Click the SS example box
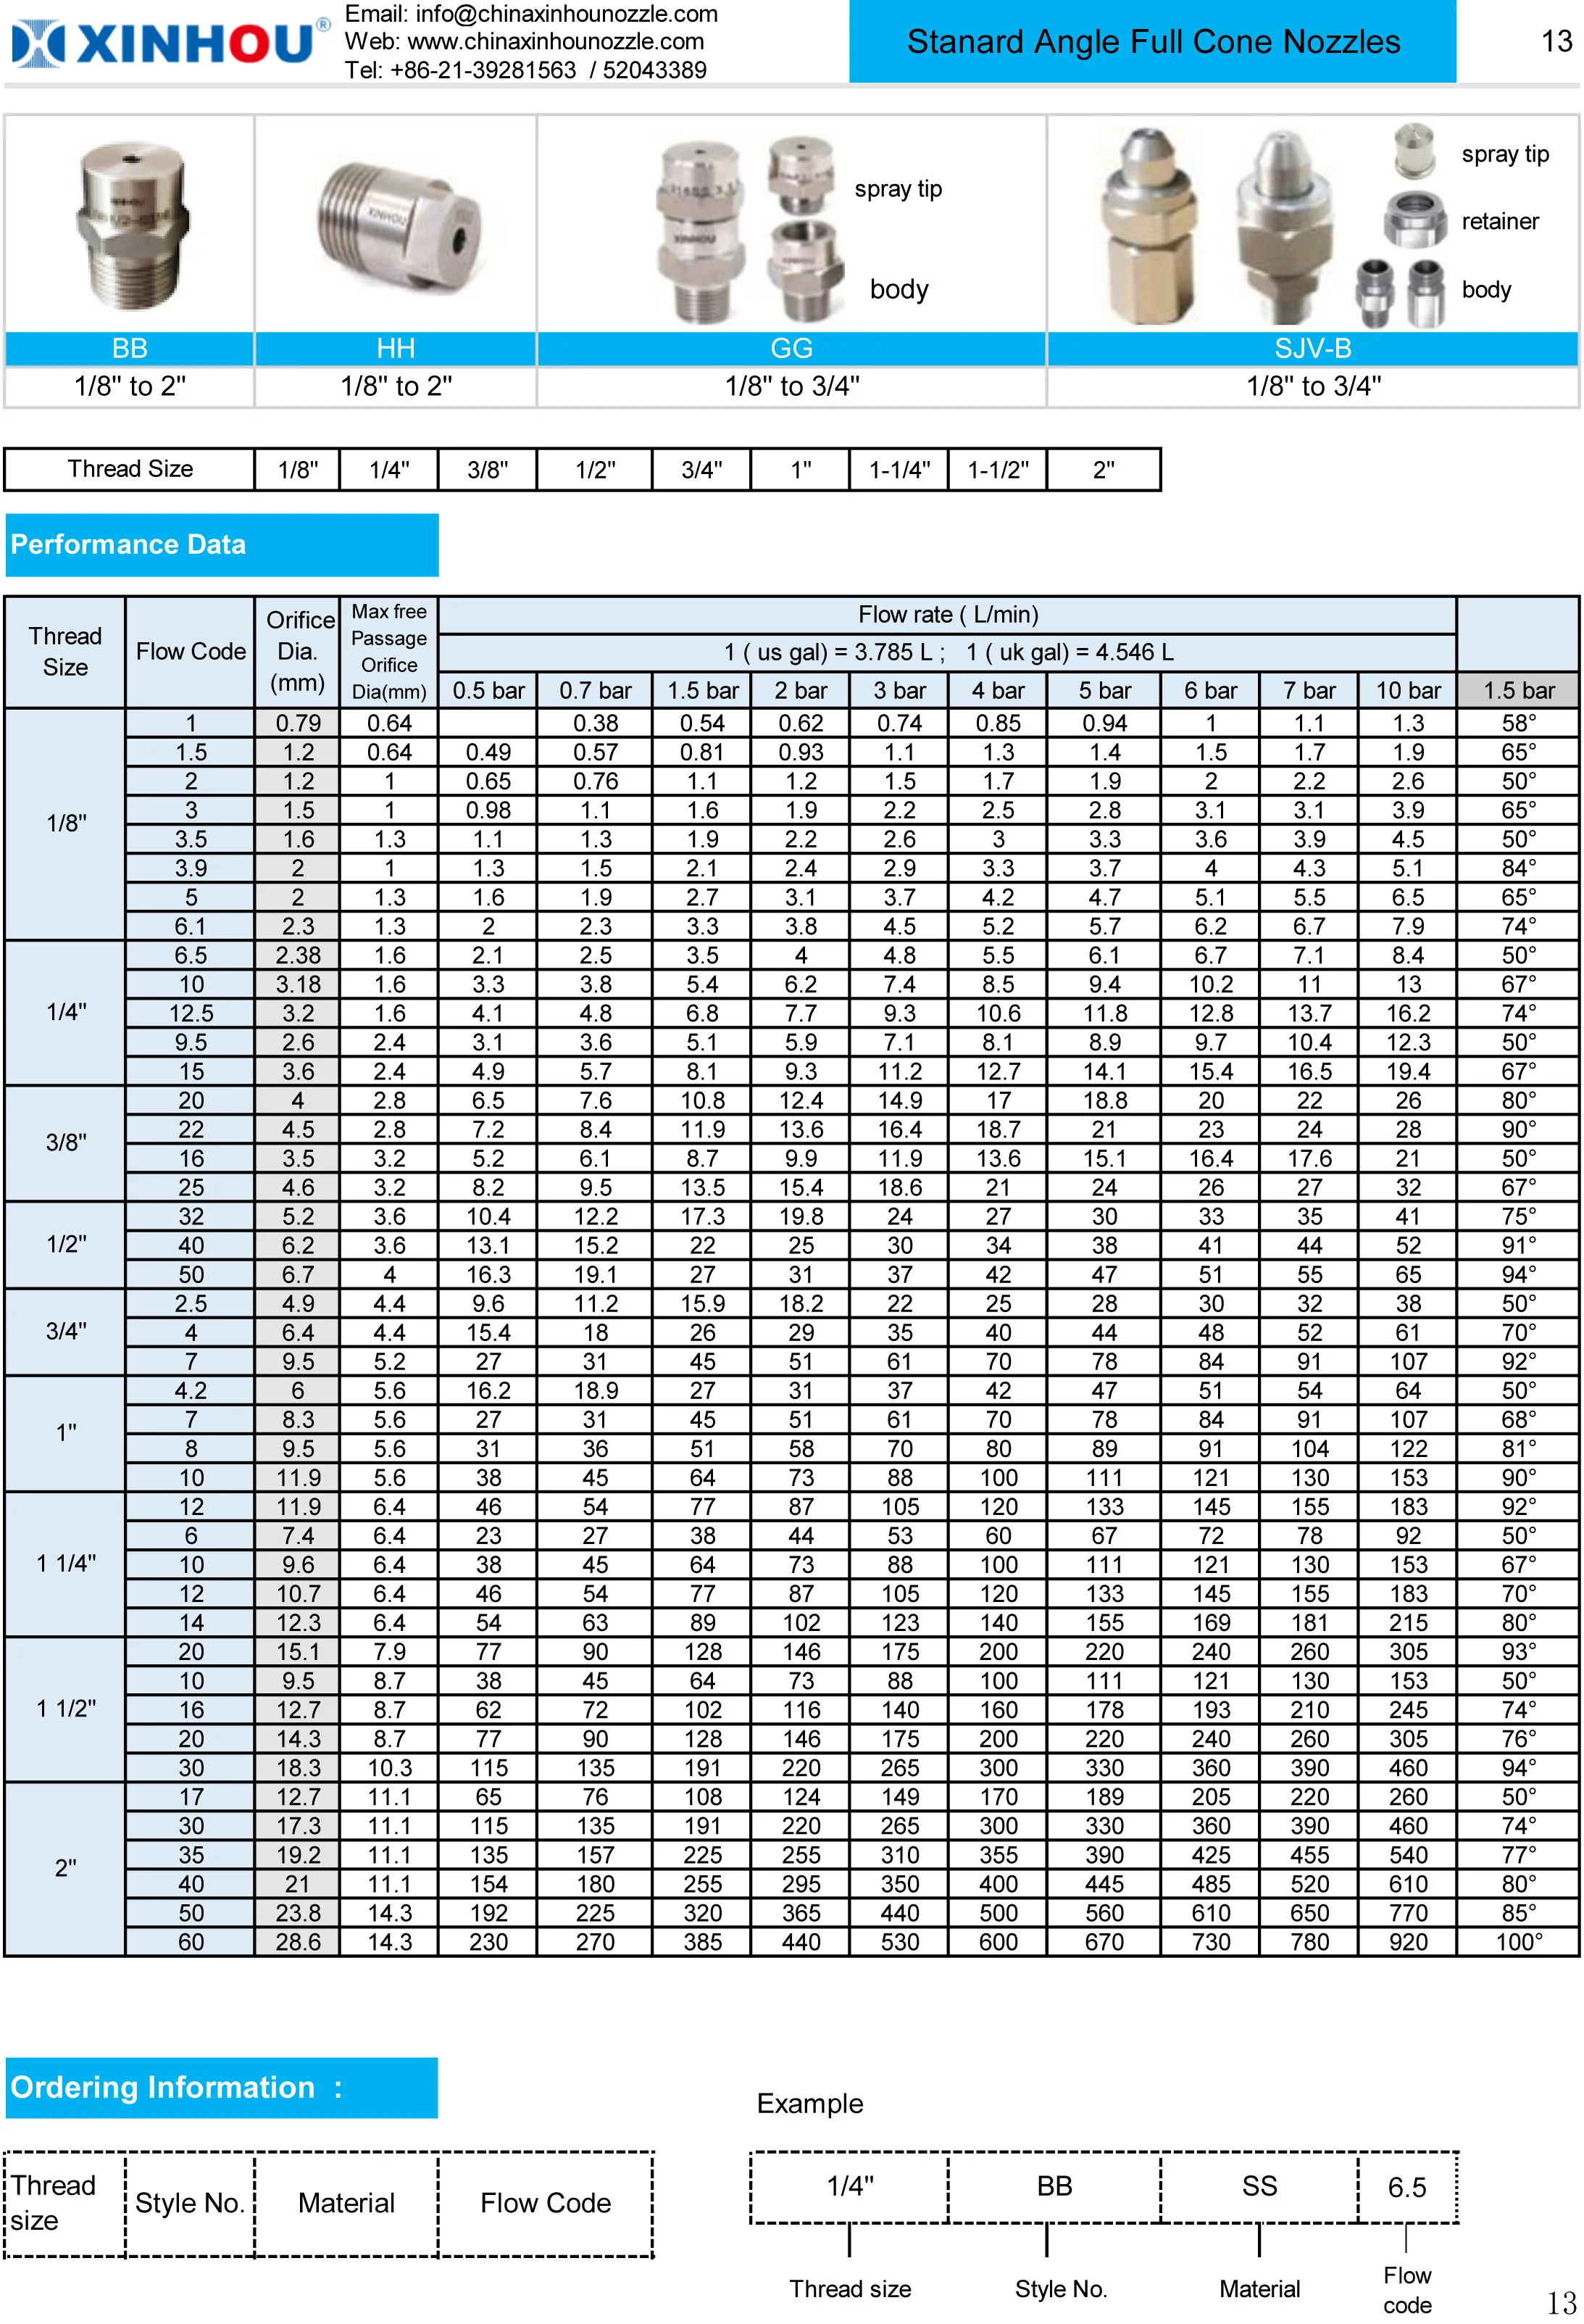 point(1259,2187)
